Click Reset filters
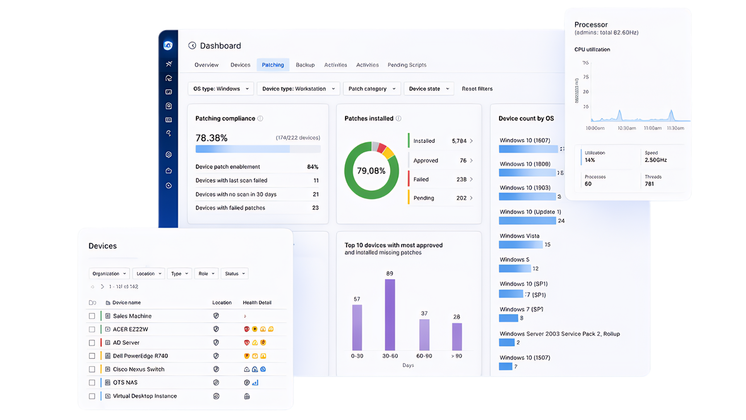Viewport: 746px width, 420px height. click(477, 89)
